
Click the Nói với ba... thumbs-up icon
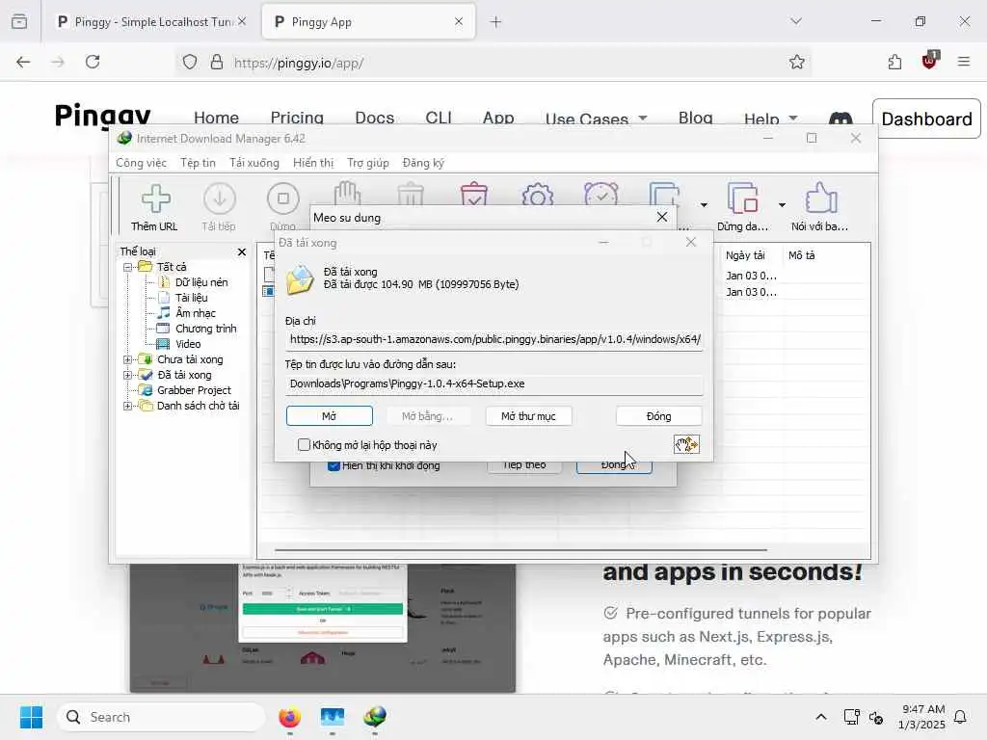[x=821, y=198]
